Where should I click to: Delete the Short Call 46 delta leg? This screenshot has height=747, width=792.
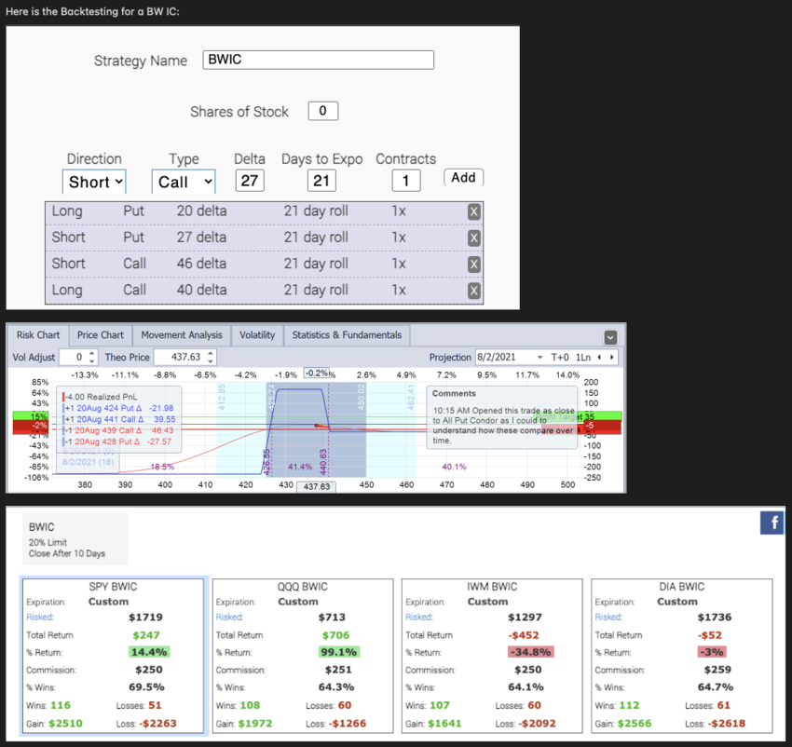click(473, 265)
